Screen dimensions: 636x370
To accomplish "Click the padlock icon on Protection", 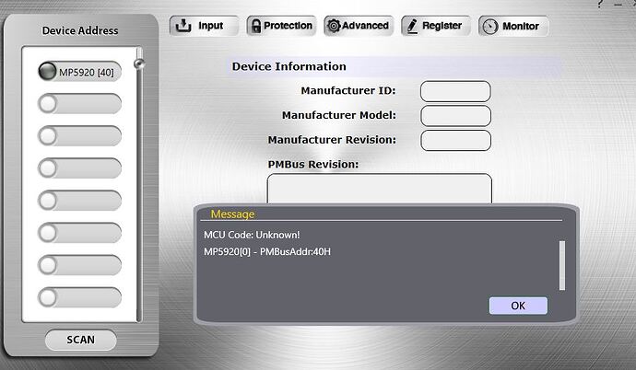I will click(256, 26).
